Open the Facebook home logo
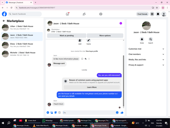This screenshot has width=170, height=128. tap(4, 14)
